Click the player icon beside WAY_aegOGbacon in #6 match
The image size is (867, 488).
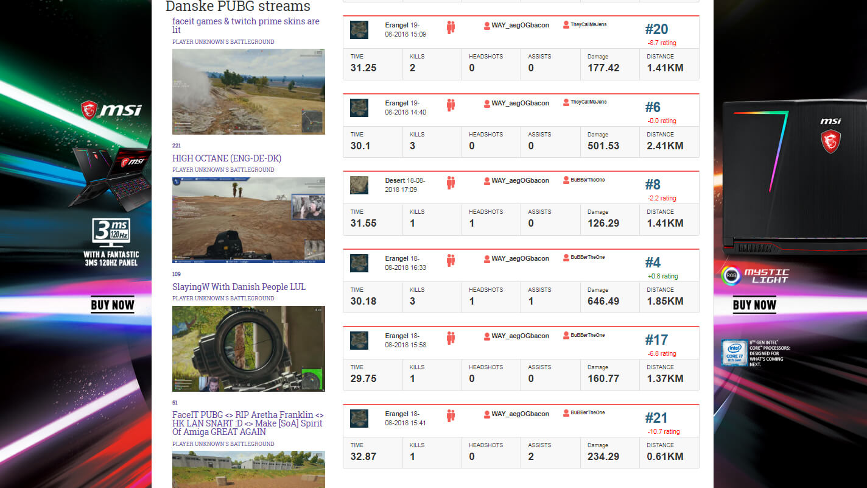(x=486, y=104)
